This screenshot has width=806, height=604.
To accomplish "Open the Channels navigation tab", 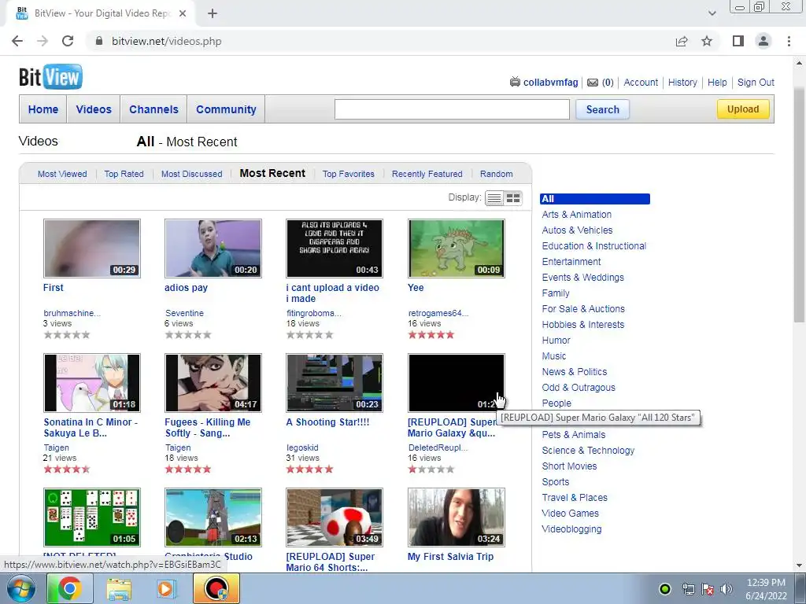I will [153, 109].
